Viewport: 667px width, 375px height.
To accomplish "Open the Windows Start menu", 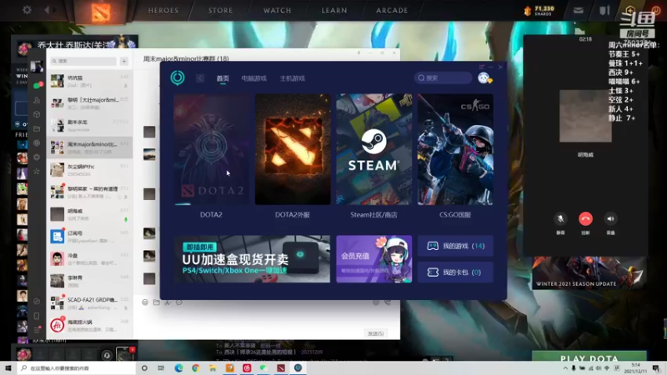I will click(8, 368).
